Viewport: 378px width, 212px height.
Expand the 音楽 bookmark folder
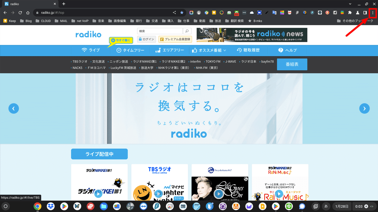pyautogui.click(x=98, y=21)
